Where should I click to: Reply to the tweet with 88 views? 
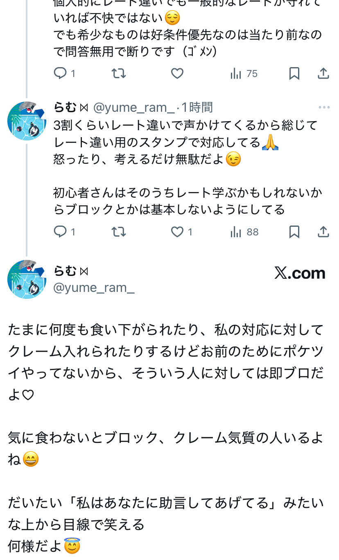[61, 232]
